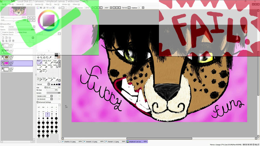This screenshot has width=260, height=146.
Task: Hide Layer1 using its eye icon
Action: tap(2, 68)
